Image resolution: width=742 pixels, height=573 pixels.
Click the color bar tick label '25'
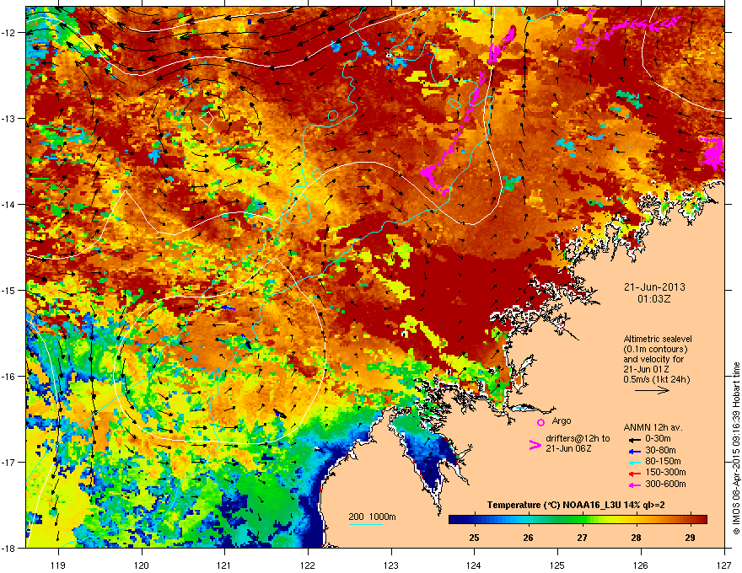474,538
